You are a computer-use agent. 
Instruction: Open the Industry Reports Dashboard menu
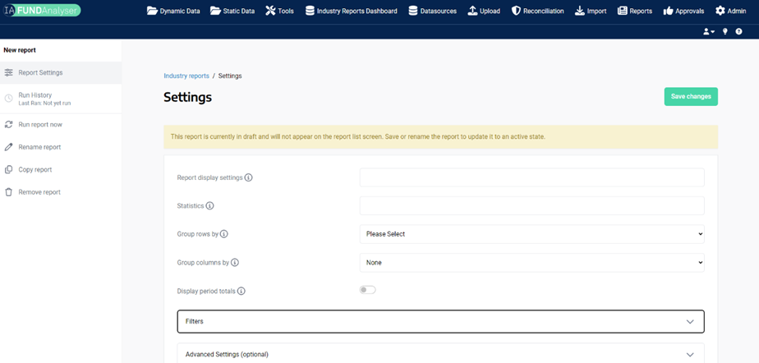point(351,11)
